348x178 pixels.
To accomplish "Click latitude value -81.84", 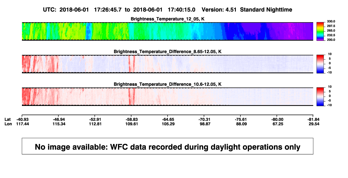I will 313,119.
